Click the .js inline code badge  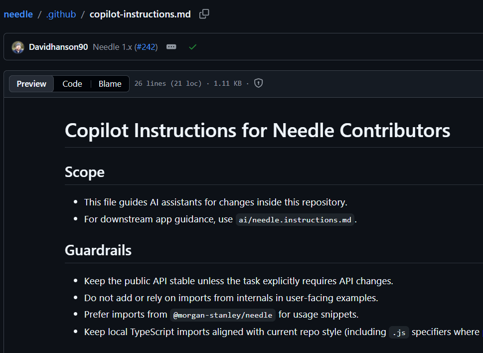[398, 332]
